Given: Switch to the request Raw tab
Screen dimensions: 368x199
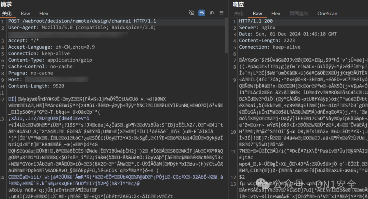Looking at the screenshot, I should (25, 14).
